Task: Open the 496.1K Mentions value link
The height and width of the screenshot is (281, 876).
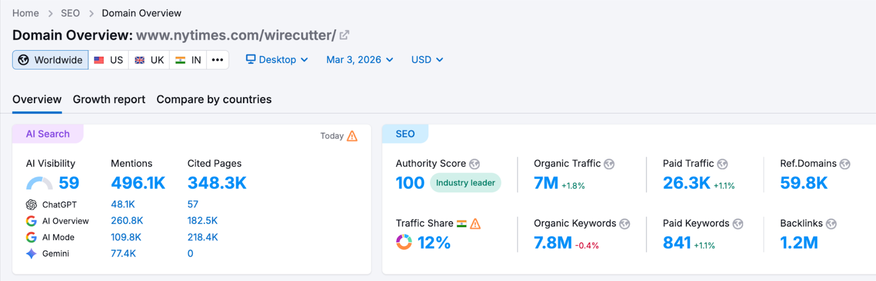Action: 138,183
